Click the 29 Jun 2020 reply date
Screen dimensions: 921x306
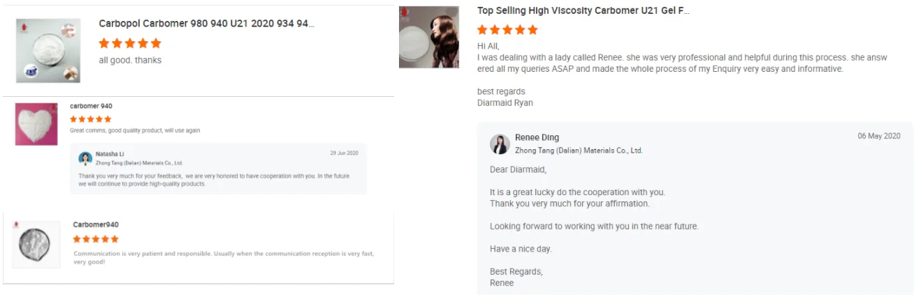click(344, 153)
